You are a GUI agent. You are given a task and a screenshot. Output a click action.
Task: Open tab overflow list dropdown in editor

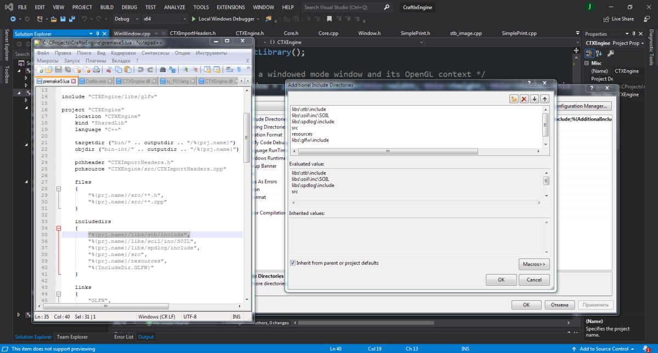[x=577, y=33]
